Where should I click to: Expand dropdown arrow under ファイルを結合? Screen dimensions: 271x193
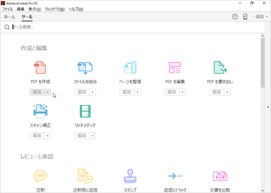93,92
